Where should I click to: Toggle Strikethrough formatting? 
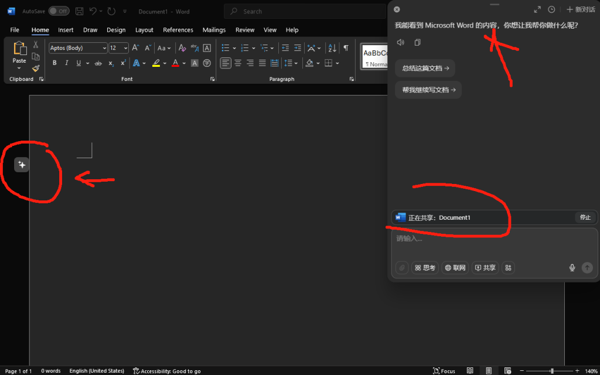(x=98, y=63)
